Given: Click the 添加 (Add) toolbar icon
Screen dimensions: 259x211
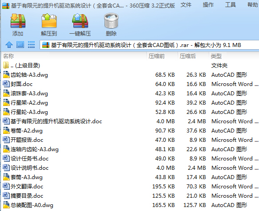Looking at the screenshot, I should point(18,21).
